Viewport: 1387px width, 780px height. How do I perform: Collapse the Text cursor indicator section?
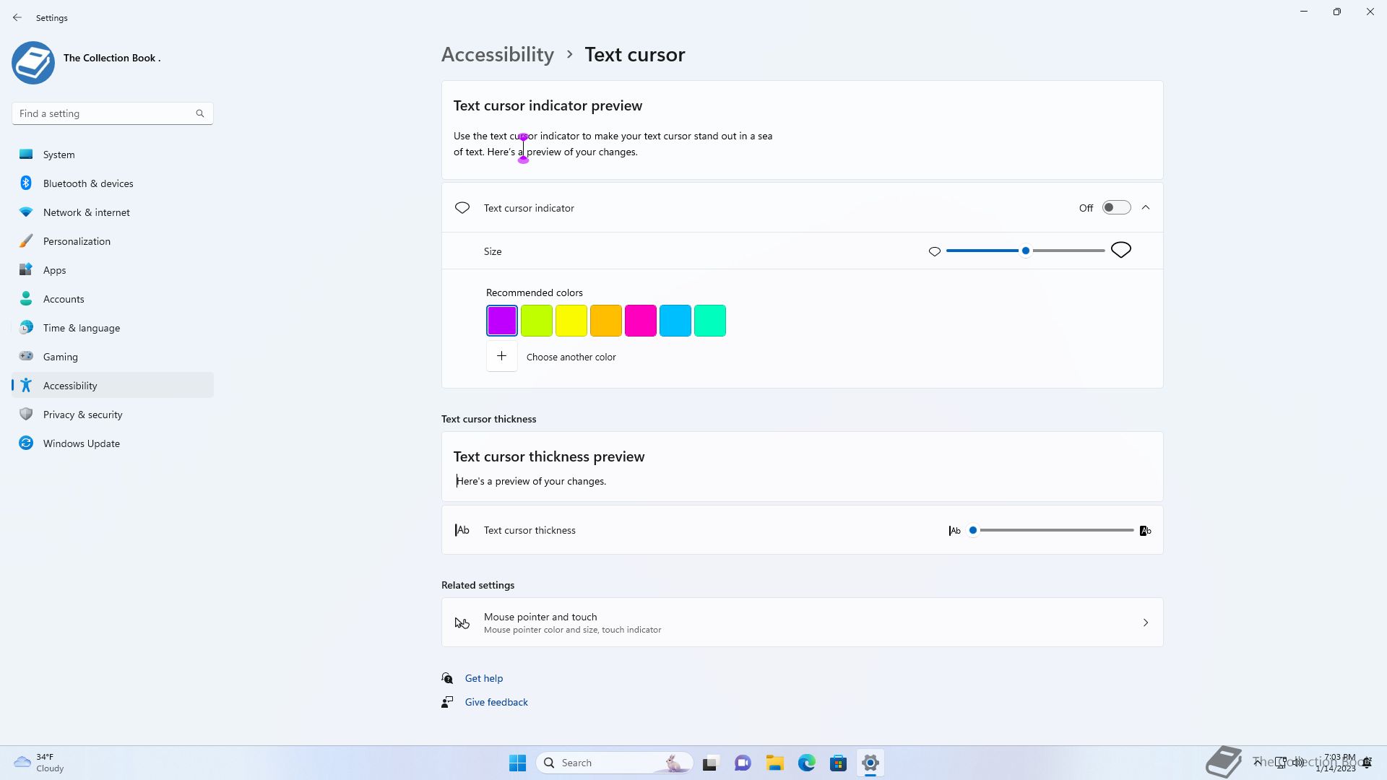point(1146,208)
